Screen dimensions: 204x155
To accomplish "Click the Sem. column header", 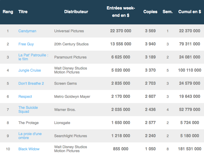I will pyautogui.click(x=167, y=12).
